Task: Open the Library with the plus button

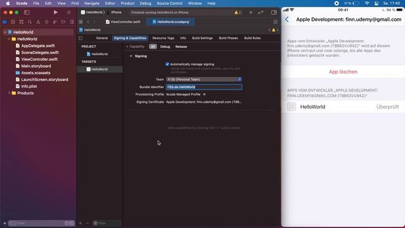Action: 251,13
